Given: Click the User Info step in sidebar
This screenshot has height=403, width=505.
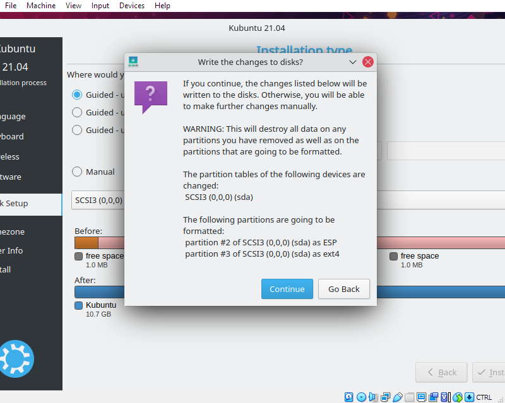Looking at the screenshot, I should click(11, 250).
